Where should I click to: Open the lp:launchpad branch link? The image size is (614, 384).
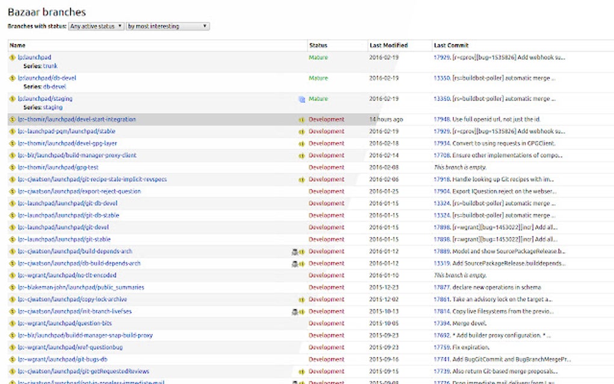[x=34, y=57]
